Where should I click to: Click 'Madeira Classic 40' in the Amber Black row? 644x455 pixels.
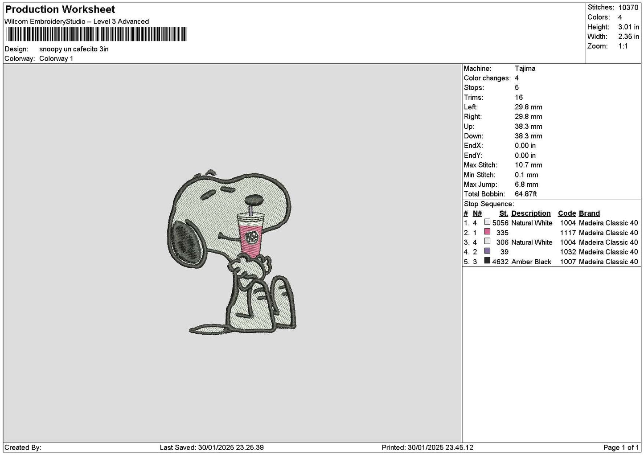point(608,262)
